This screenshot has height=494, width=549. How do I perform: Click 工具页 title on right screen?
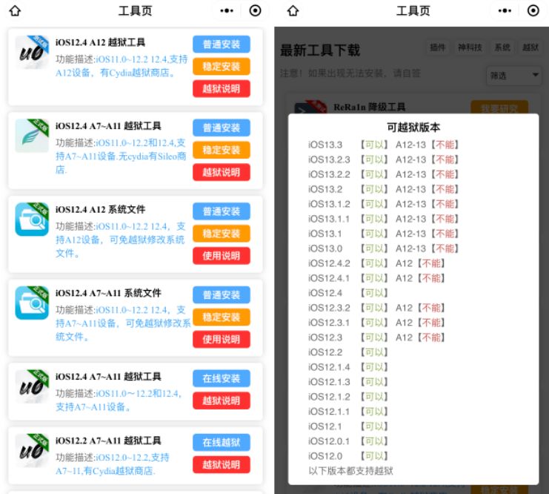413,11
